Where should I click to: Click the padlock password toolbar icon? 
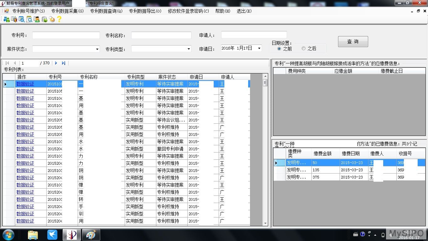52,19
